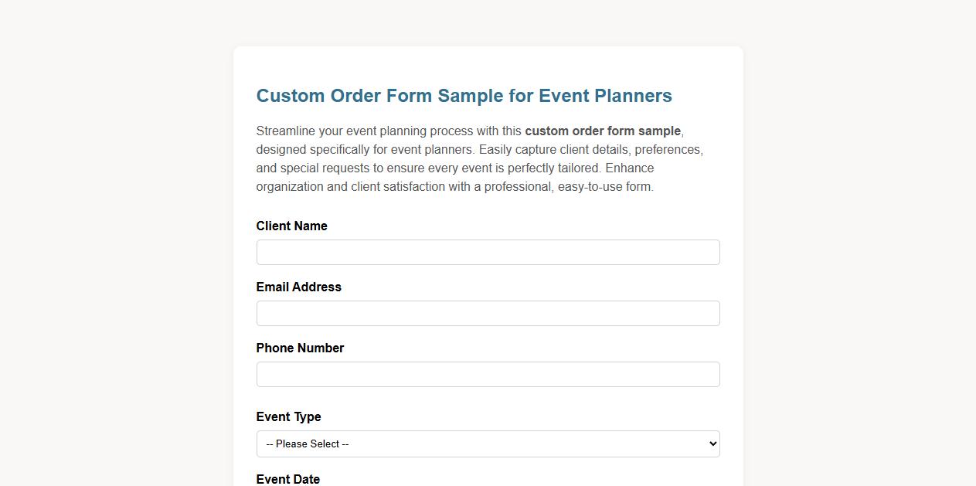Click the introductory description paragraph
This screenshot has width=976, height=486.
tap(479, 158)
